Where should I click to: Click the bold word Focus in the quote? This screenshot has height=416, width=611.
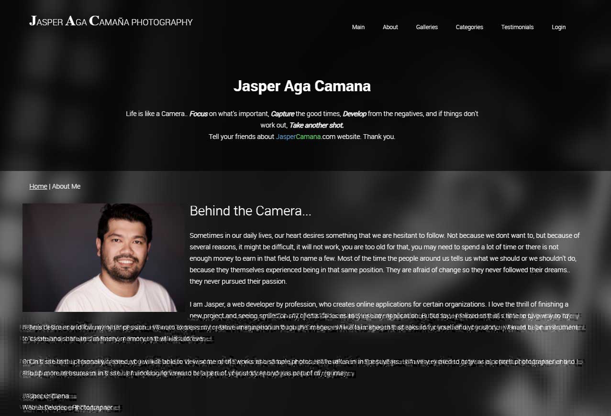[199, 114]
